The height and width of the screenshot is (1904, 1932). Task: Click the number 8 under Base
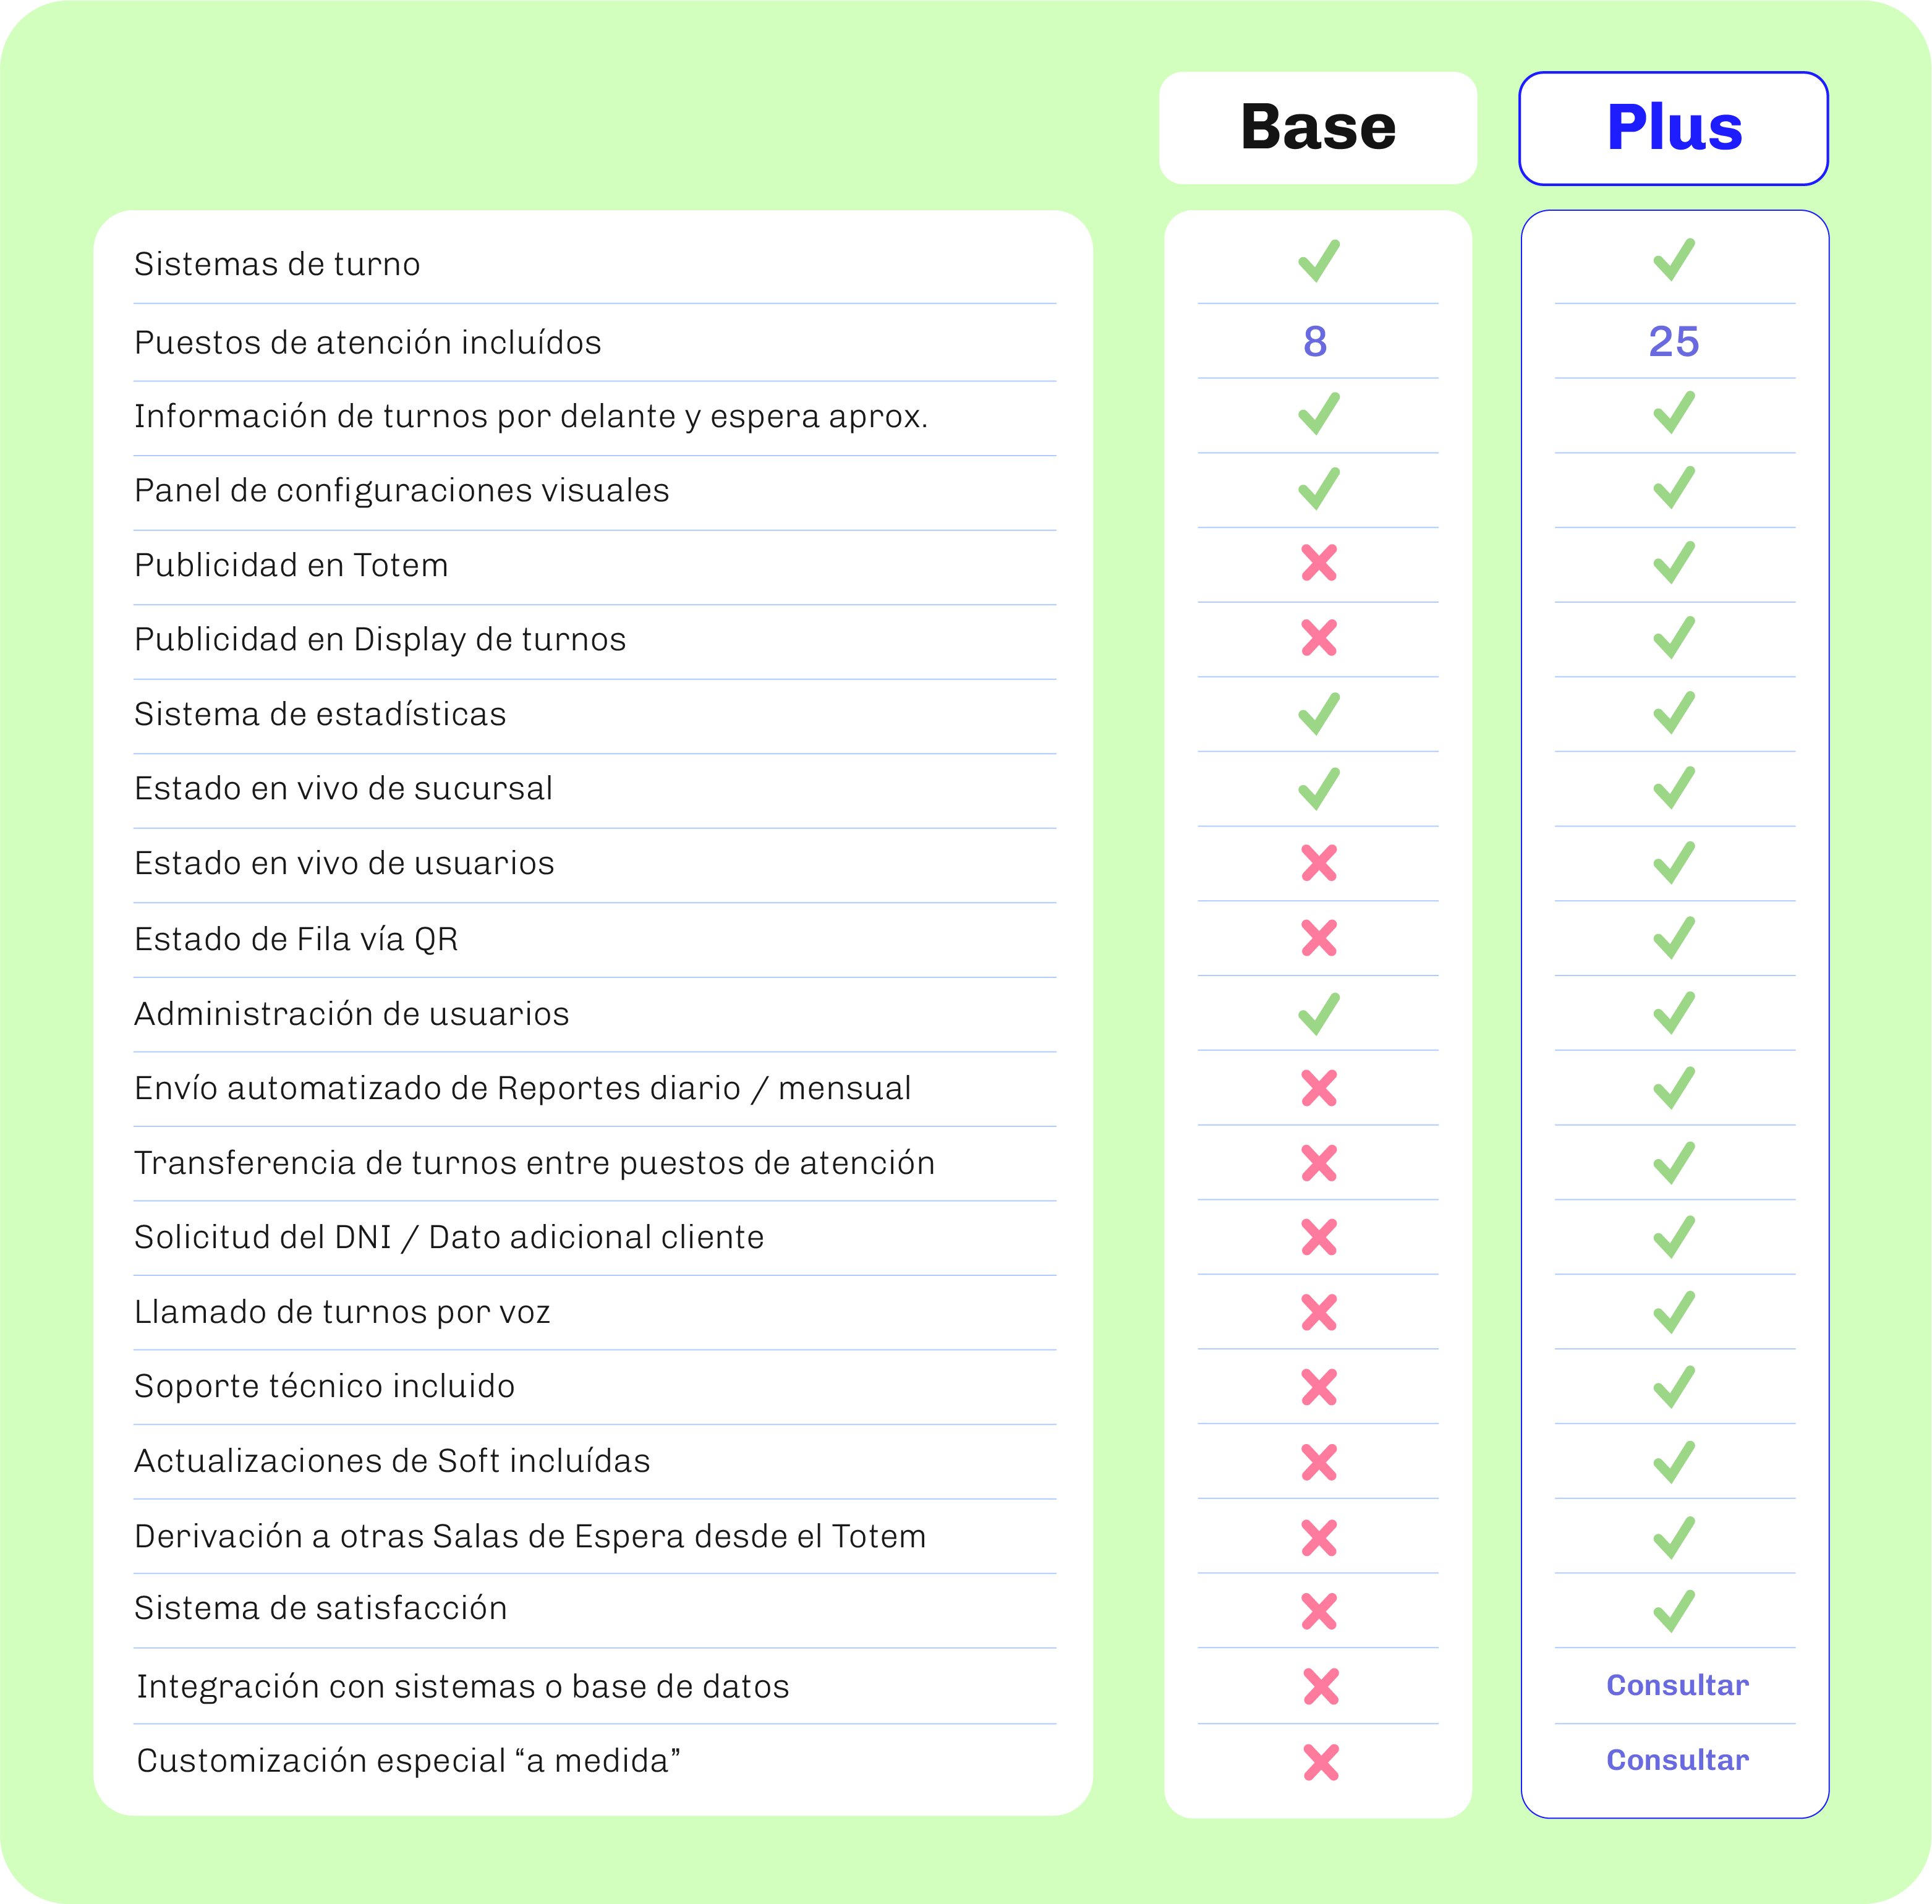(1315, 342)
